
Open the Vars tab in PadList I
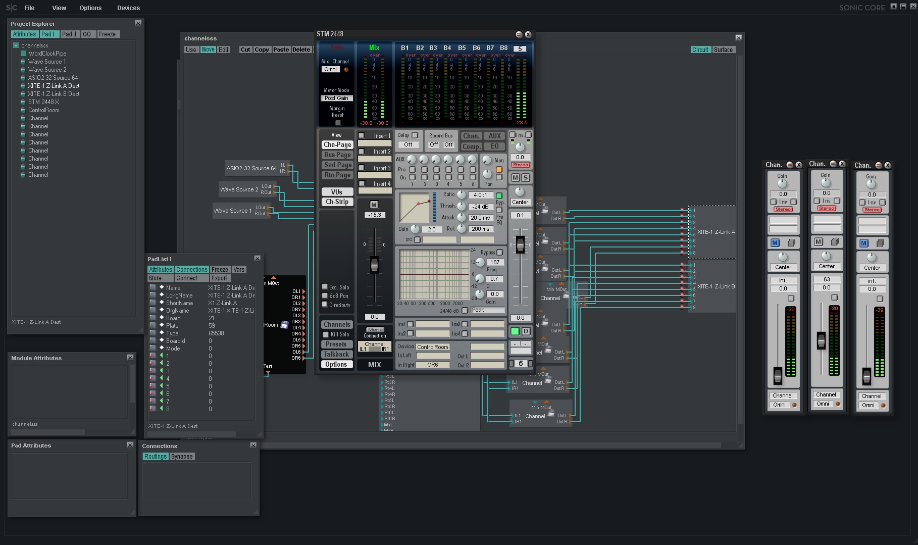coord(239,270)
